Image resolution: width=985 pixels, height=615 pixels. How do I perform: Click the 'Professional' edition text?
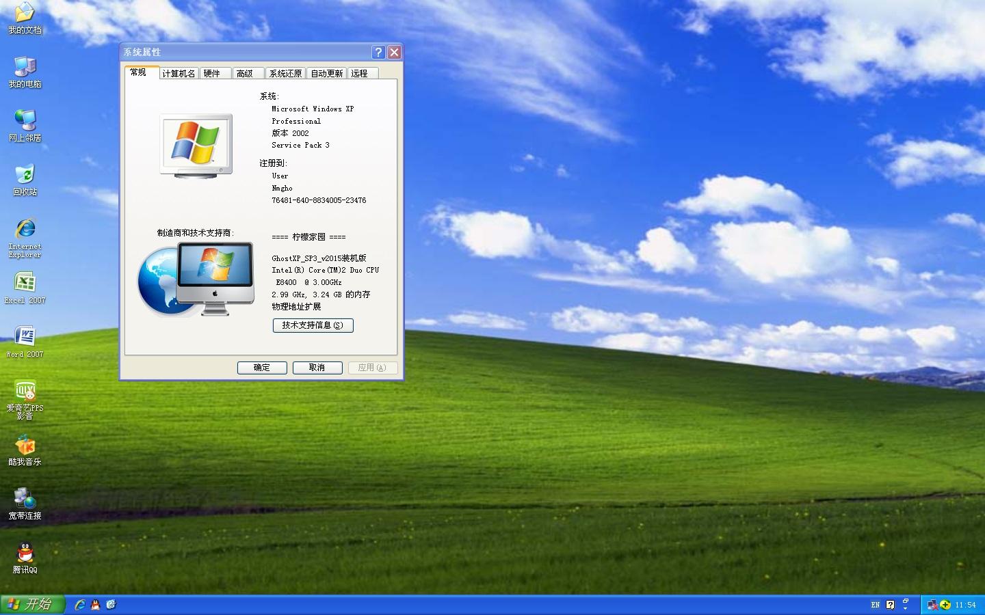click(296, 121)
